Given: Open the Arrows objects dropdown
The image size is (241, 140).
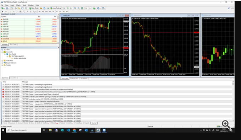Looking at the screenshot, I should (x=35, y=12).
